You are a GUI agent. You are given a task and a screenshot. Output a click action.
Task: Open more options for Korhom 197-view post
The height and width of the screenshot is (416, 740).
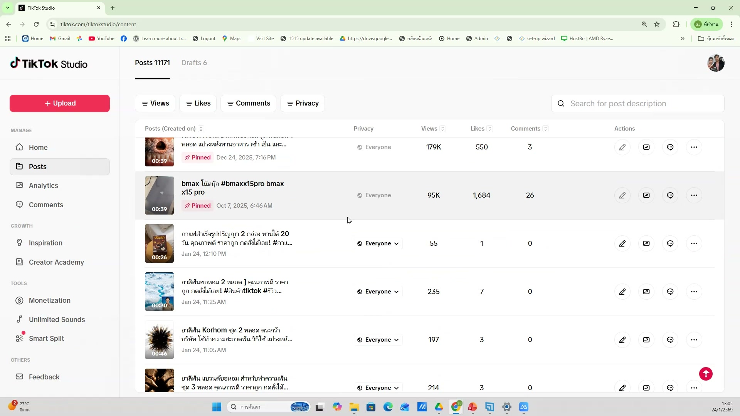[694, 340]
